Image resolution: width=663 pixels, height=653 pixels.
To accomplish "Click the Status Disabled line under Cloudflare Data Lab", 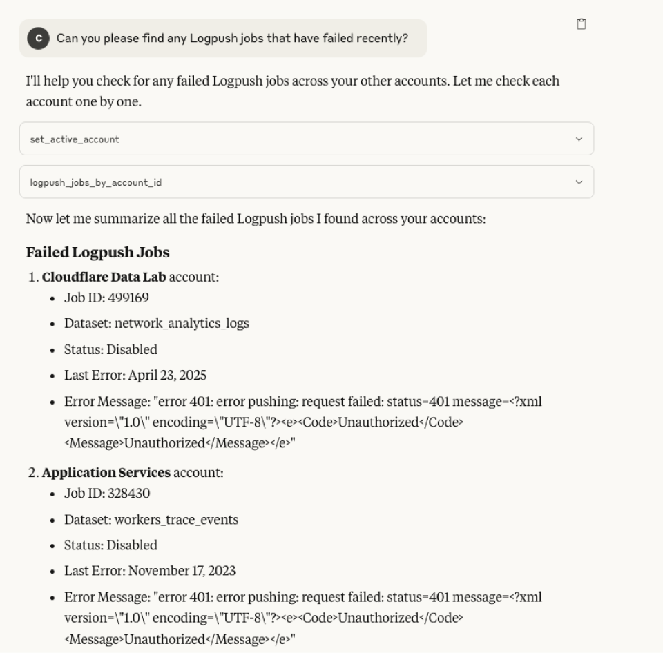I will [110, 349].
